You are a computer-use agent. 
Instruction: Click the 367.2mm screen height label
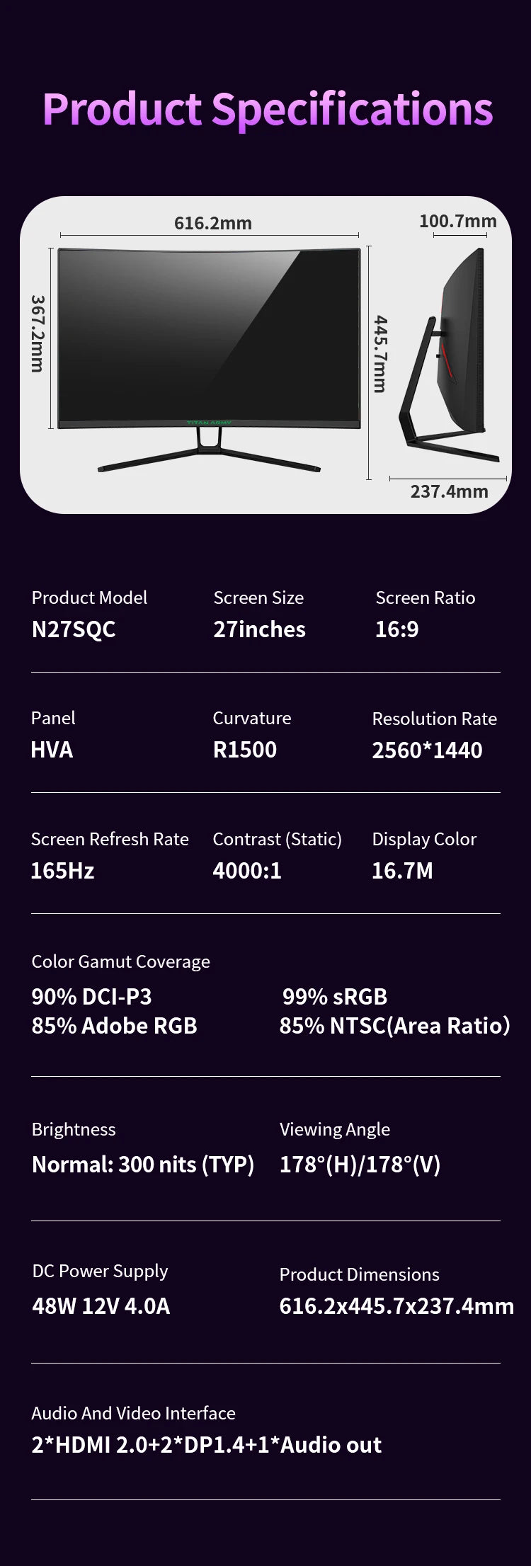[x=38, y=333]
